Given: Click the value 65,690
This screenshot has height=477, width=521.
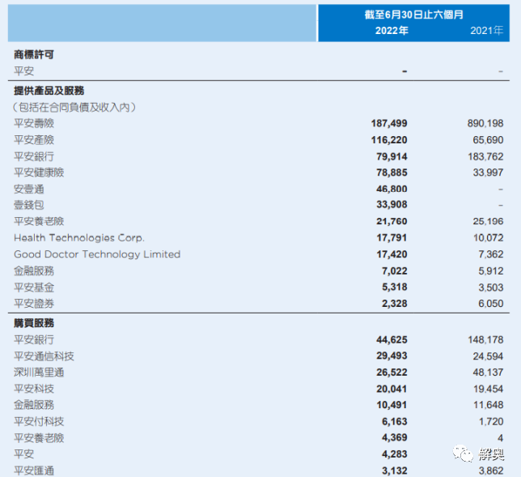Looking at the screenshot, I should pos(488,140).
